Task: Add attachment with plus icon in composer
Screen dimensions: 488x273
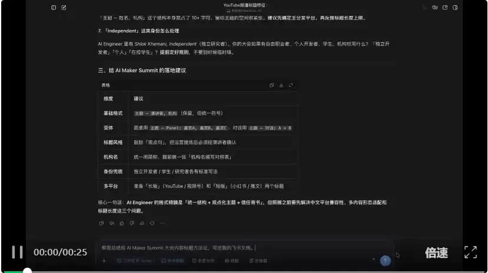Action: click(x=104, y=261)
